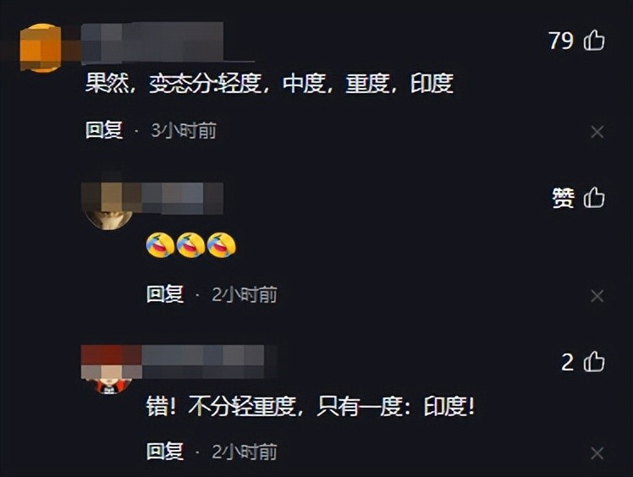Select the 果然,变态分 comment text

coord(269,84)
